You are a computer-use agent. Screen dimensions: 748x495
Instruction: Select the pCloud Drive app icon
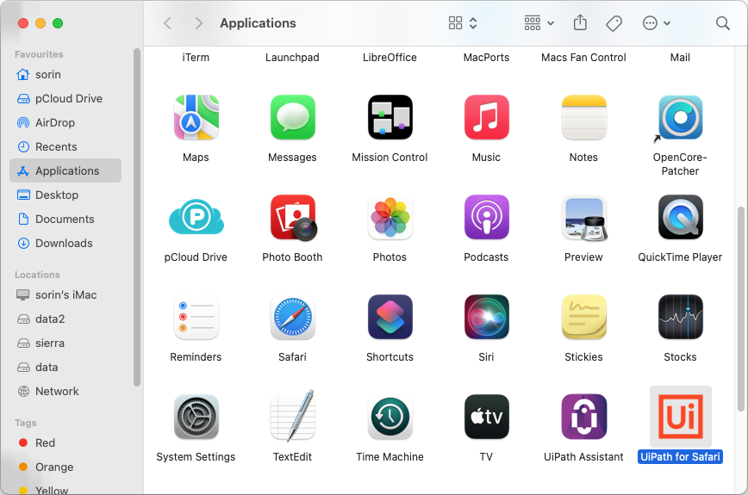click(x=196, y=218)
